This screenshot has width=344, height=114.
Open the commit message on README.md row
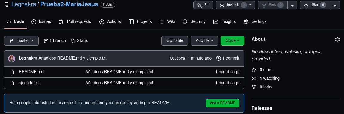point(119,72)
